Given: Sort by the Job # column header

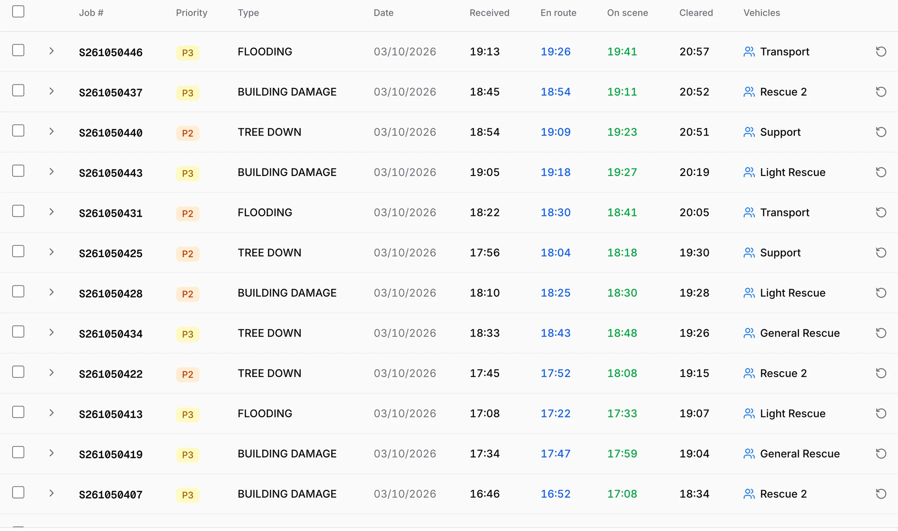Looking at the screenshot, I should click(x=91, y=13).
